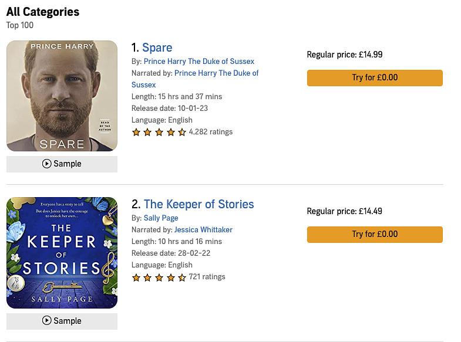
Task: Try The Keeper of Stories for £0.00
Action: [375, 235]
